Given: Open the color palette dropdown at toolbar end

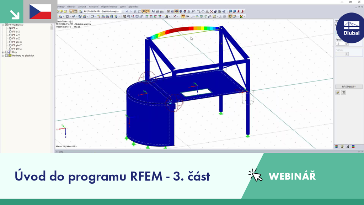Looking at the screenshot, I should coord(245,16).
